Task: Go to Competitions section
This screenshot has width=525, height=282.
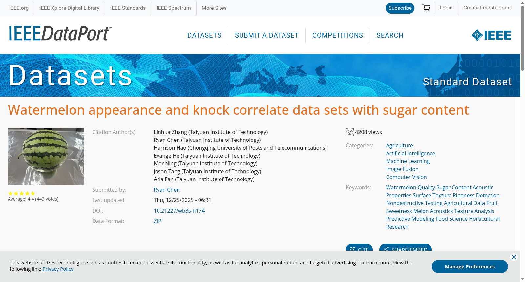Action: point(338,35)
